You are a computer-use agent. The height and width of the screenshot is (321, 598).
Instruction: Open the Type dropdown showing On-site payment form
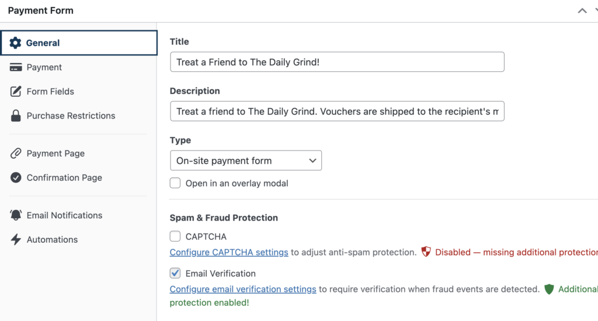pyautogui.click(x=246, y=160)
